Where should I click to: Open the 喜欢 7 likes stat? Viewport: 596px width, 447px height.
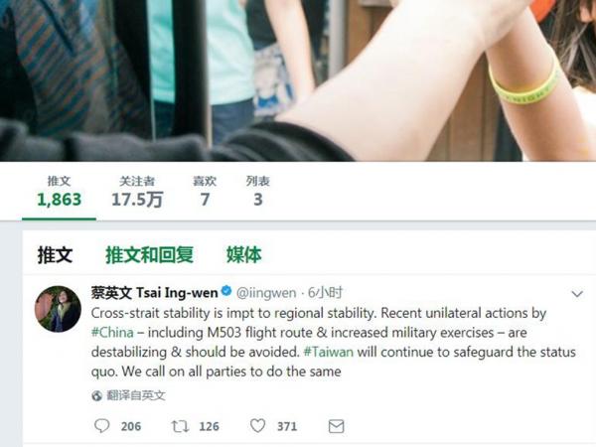pyautogui.click(x=205, y=192)
